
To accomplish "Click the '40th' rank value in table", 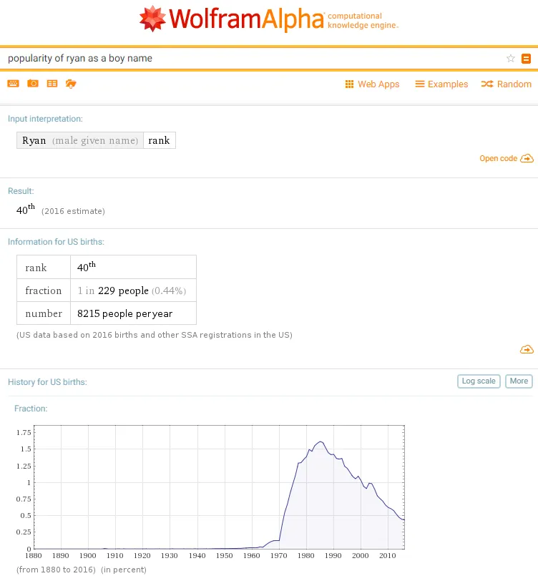I will [x=87, y=266].
